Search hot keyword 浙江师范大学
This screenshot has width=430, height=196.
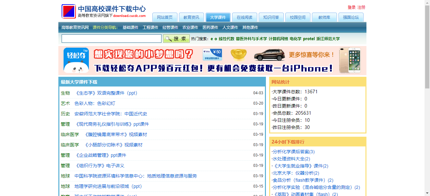point(328,39)
